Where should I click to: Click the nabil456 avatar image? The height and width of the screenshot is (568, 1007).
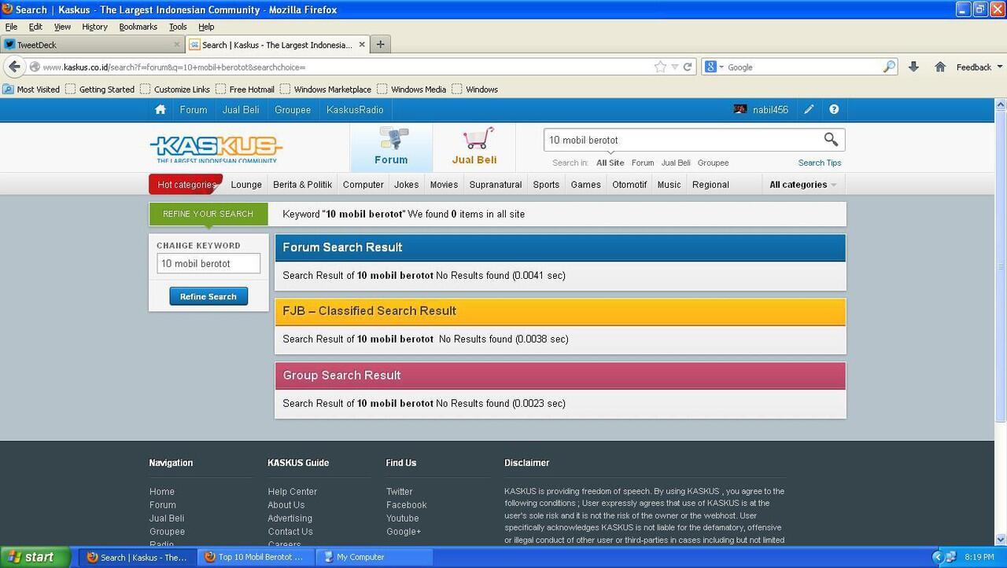(740, 110)
